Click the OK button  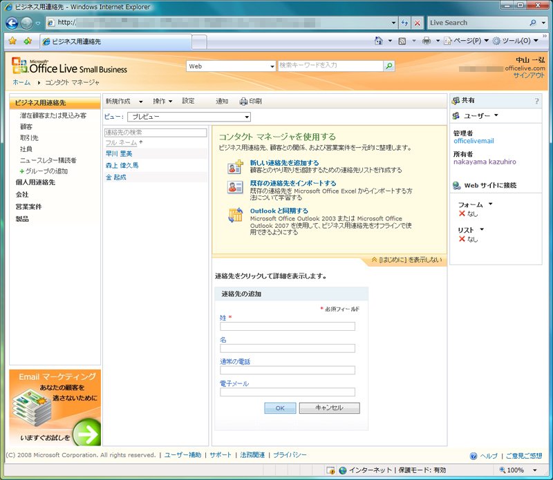280,408
